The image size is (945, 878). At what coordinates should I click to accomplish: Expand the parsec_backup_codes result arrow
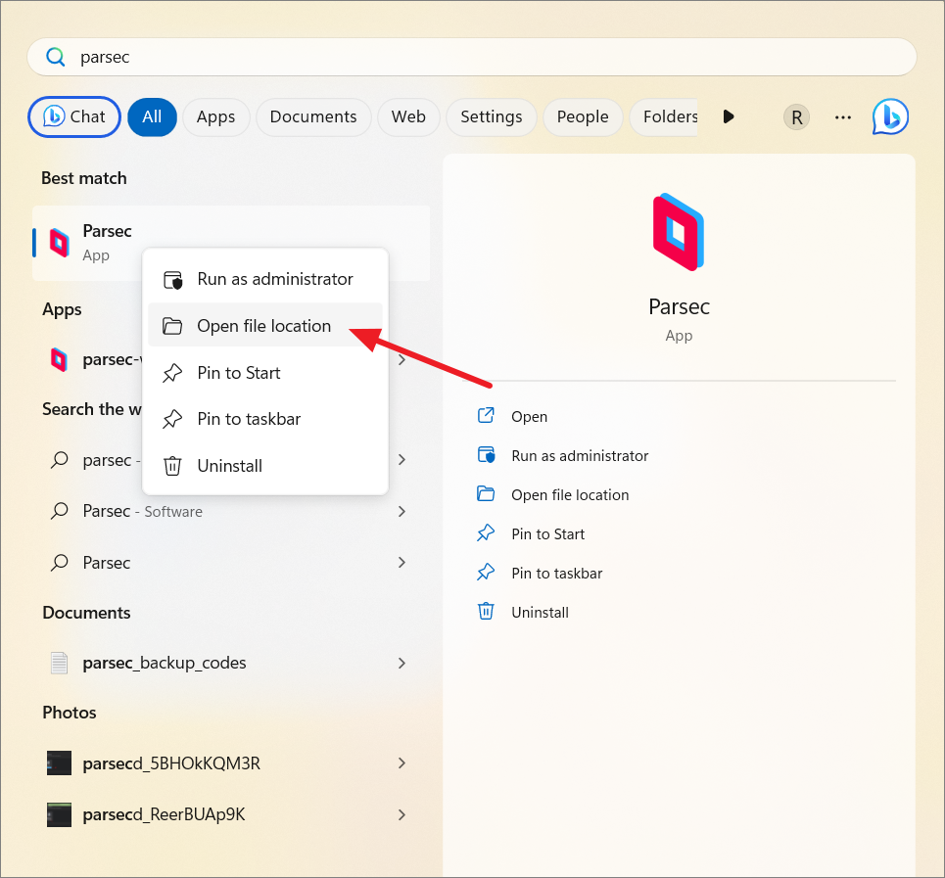click(x=402, y=663)
